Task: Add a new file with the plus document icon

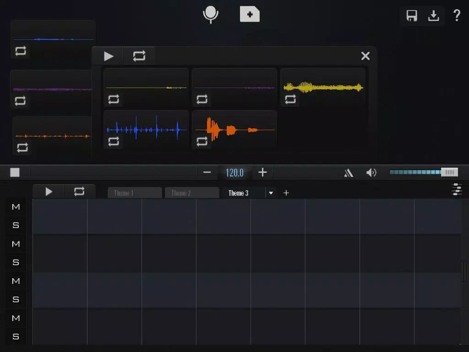Action: click(x=250, y=14)
